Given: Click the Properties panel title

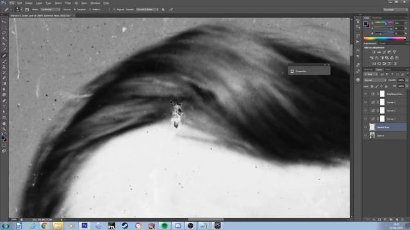Looking at the screenshot, I should [301, 71].
